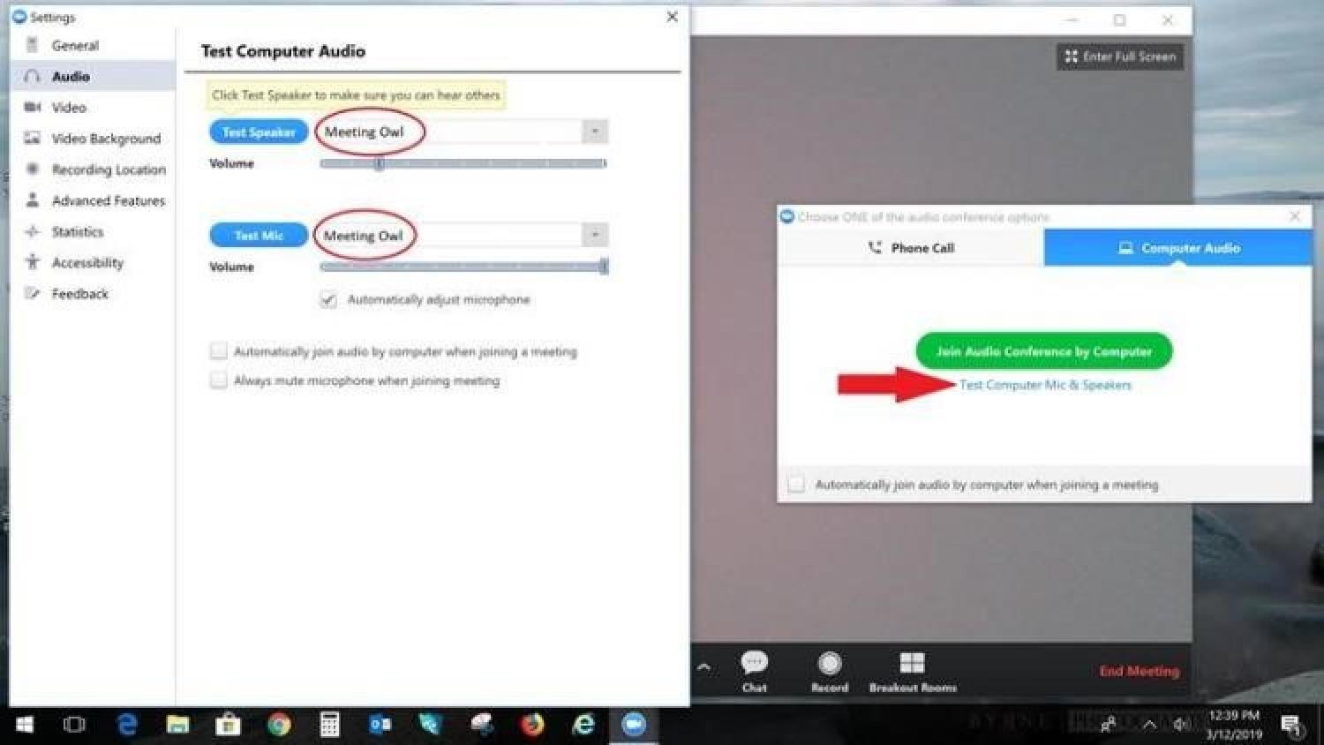Click Test Computer Mic & Speakers link
1324x745 pixels.
(x=1045, y=385)
